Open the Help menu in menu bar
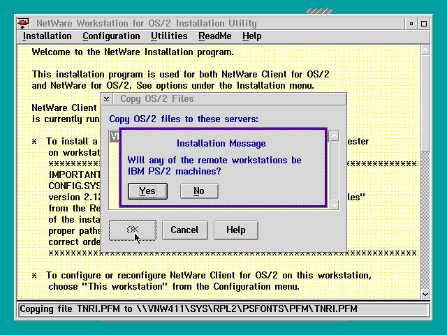This screenshot has width=447, height=335. click(x=251, y=36)
